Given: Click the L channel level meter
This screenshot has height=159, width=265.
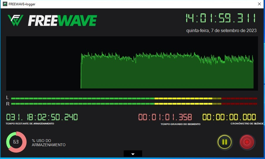Looking at the screenshot, I should coord(134,98).
